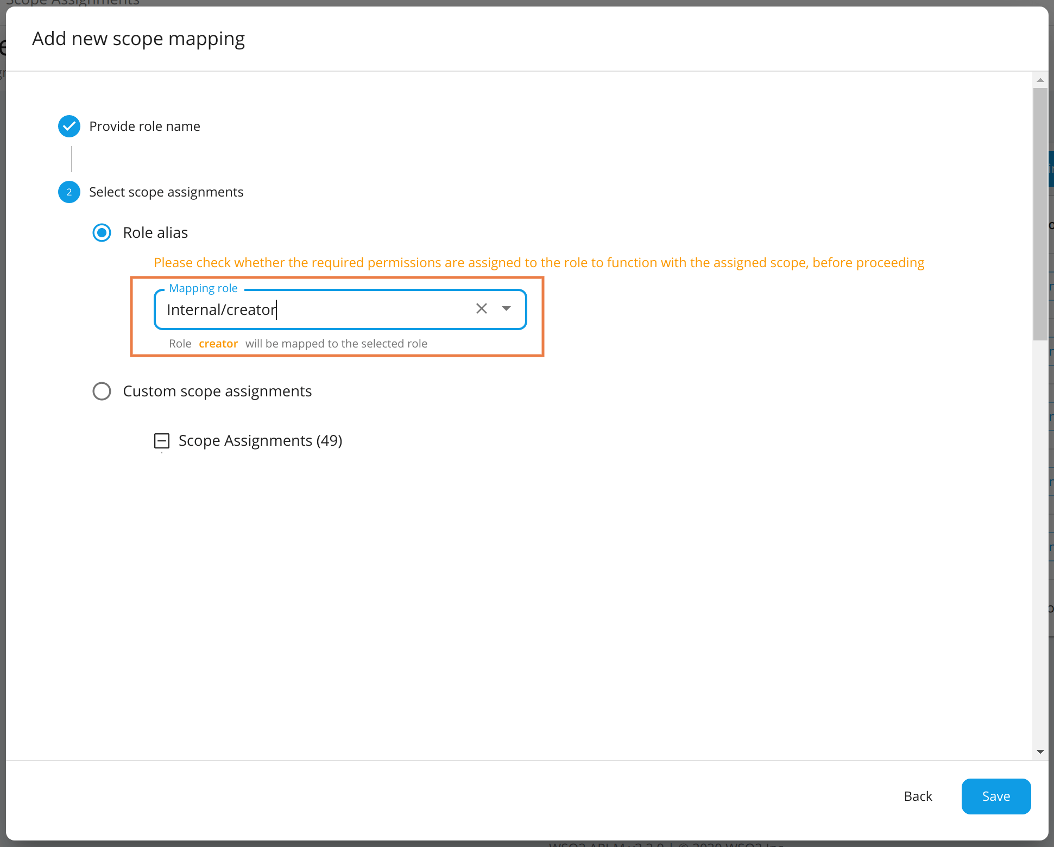Select the Custom scope assignments radio button

[x=102, y=391]
